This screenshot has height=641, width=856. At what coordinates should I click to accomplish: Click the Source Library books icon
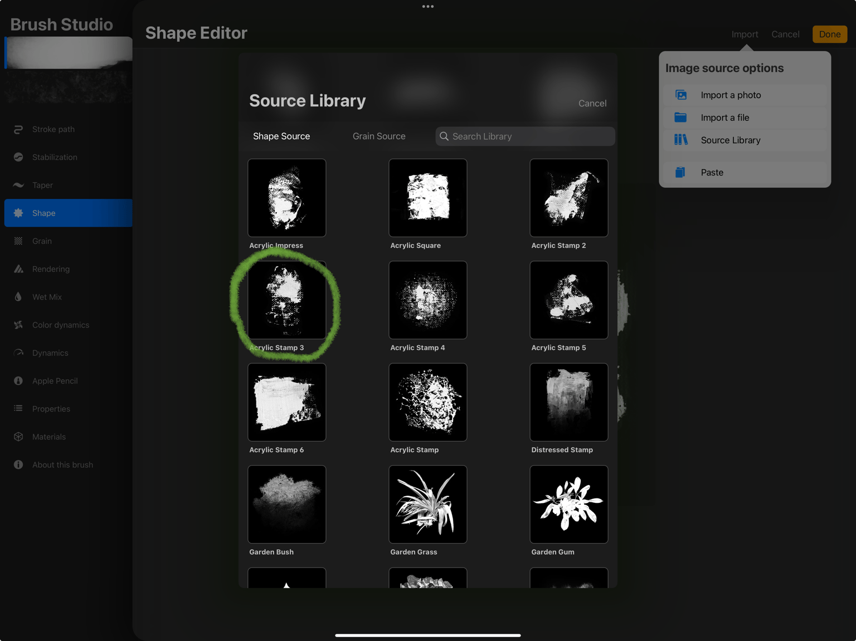681,140
